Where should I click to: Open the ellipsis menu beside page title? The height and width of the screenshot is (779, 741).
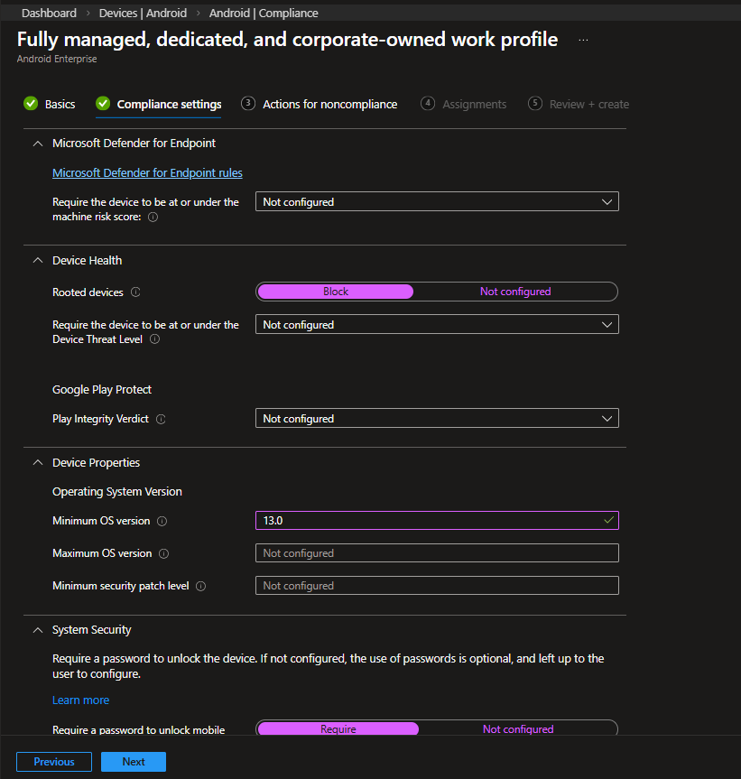(583, 41)
